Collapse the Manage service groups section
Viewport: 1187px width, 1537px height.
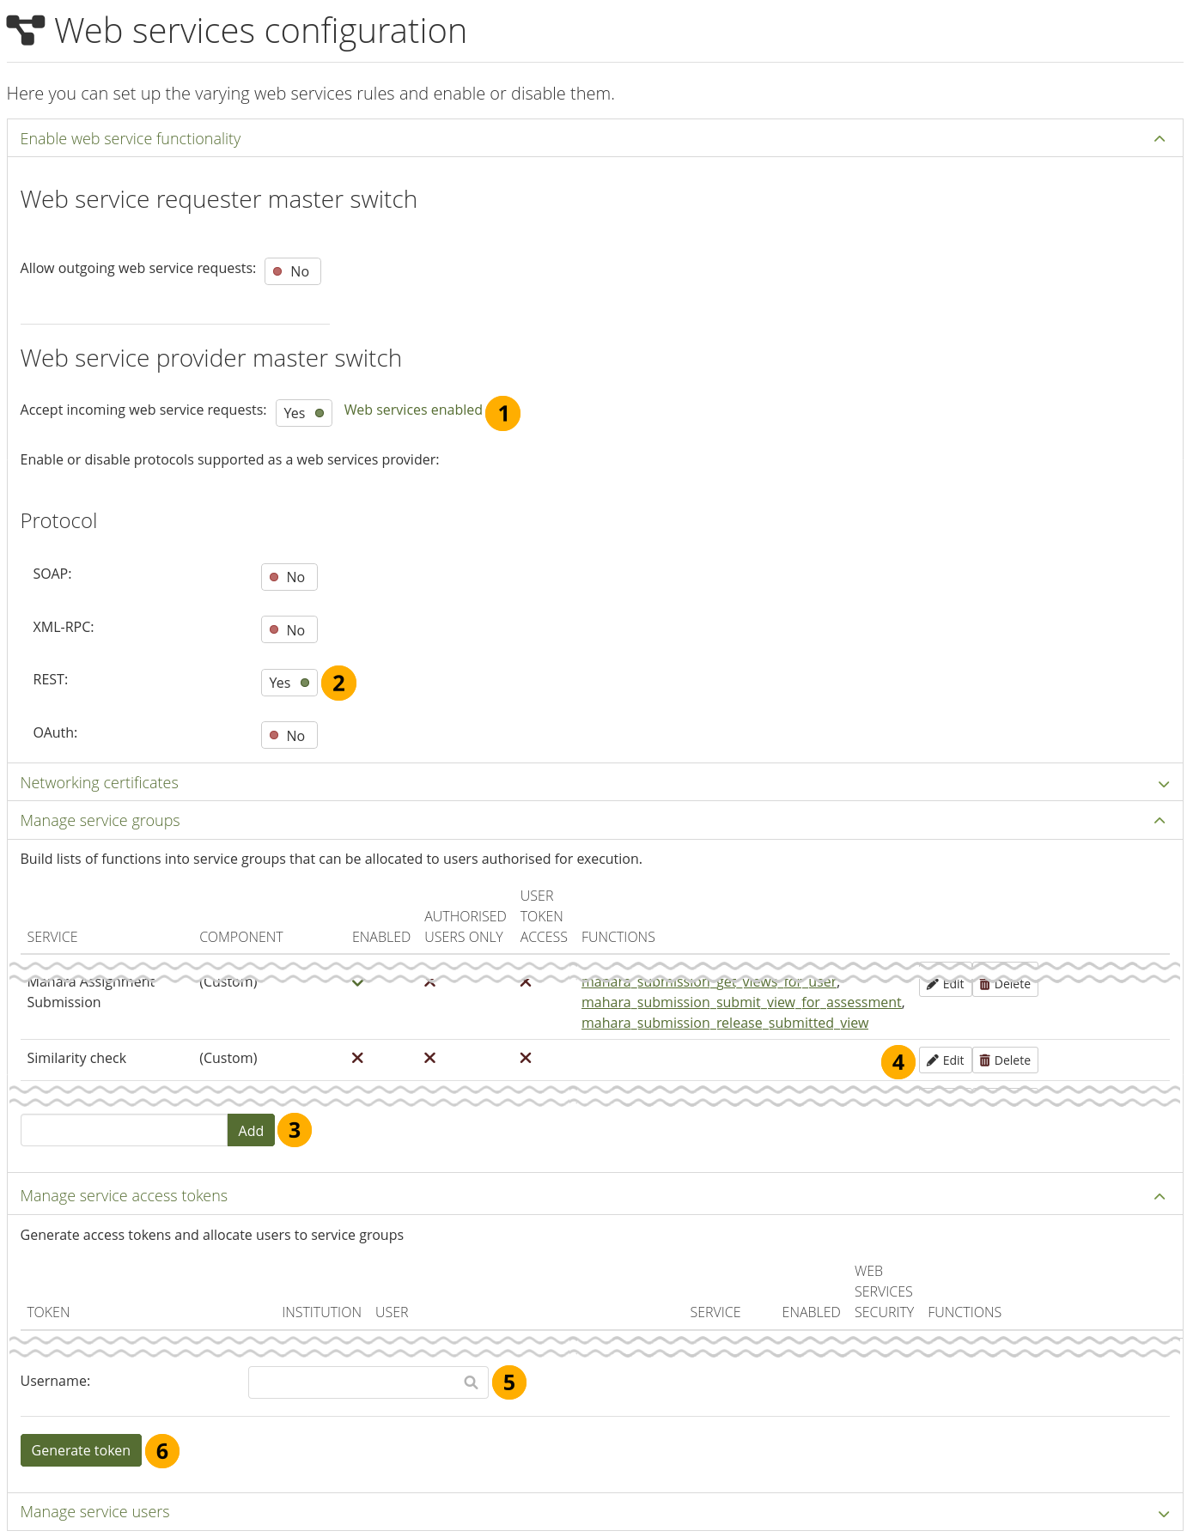coord(1160,821)
